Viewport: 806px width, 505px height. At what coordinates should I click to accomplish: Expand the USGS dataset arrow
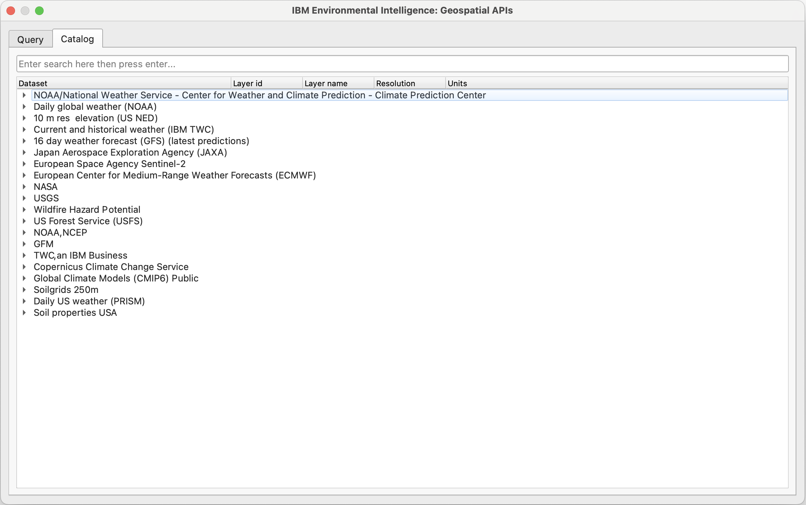coord(24,198)
